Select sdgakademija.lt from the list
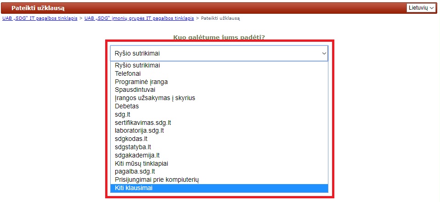Screen dimensions: 440x202 click(137, 155)
